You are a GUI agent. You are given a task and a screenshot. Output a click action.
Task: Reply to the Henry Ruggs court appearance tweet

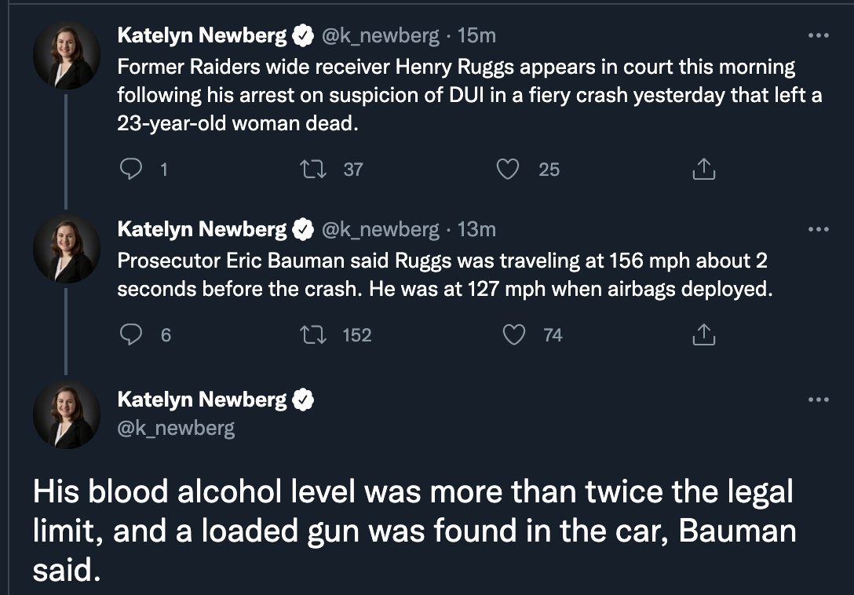point(131,169)
